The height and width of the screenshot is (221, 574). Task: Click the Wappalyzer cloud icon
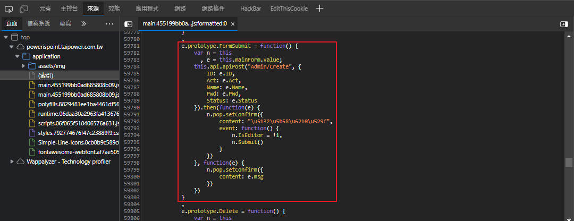pos(21,161)
